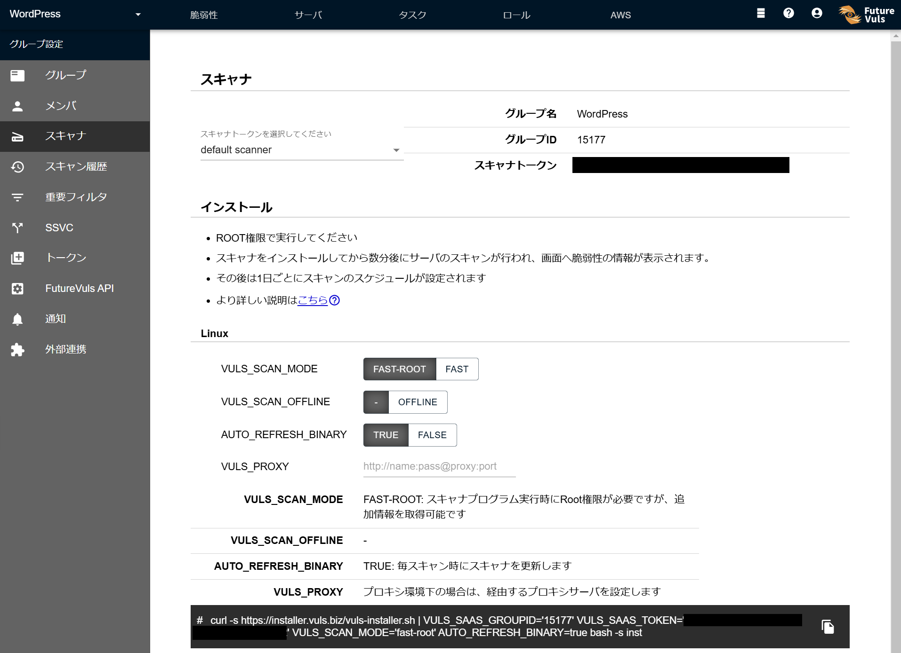This screenshot has height=653, width=901.
Task: Open the 外部連携 external integration page
Action: tap(65, 349)
